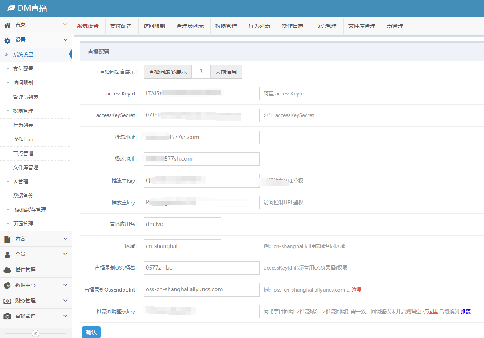Click the data center pie chart icon

tap(7, 285)
